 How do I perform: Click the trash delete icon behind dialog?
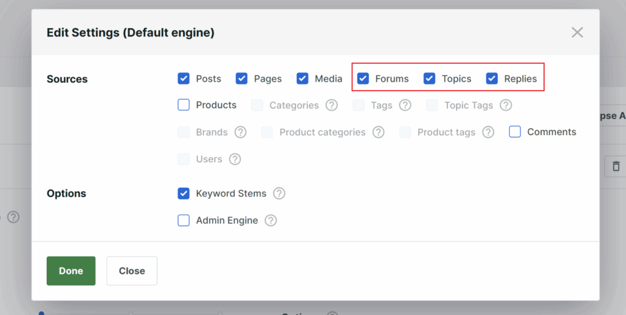point(615,167)
